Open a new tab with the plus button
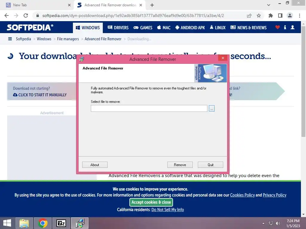This screenshot has width=306, height=229. (x=152, y=5)
